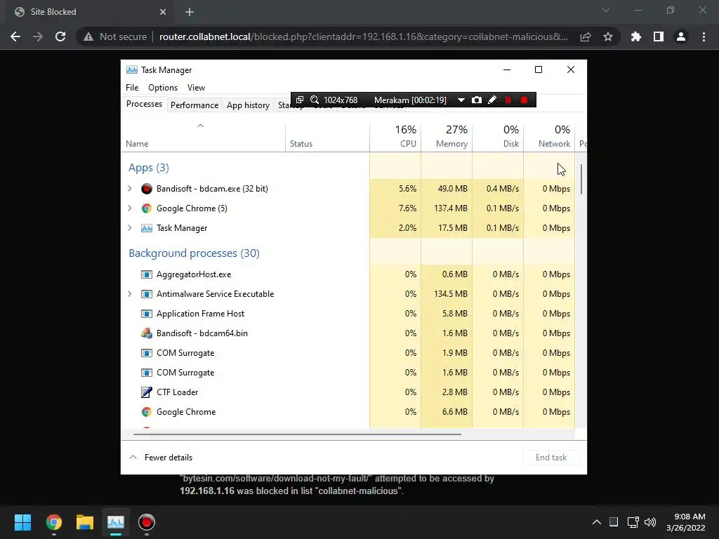Switch to the Processes tab
The width and height of the screenshot is (719, 539).
[144, 104]
